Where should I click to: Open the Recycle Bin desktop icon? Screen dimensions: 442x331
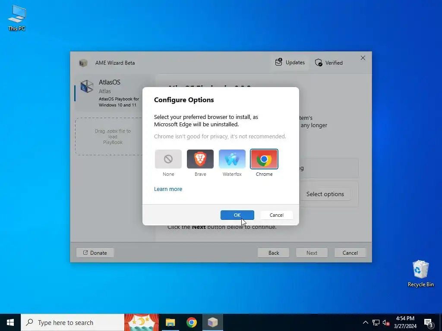(x=420, y=274)
